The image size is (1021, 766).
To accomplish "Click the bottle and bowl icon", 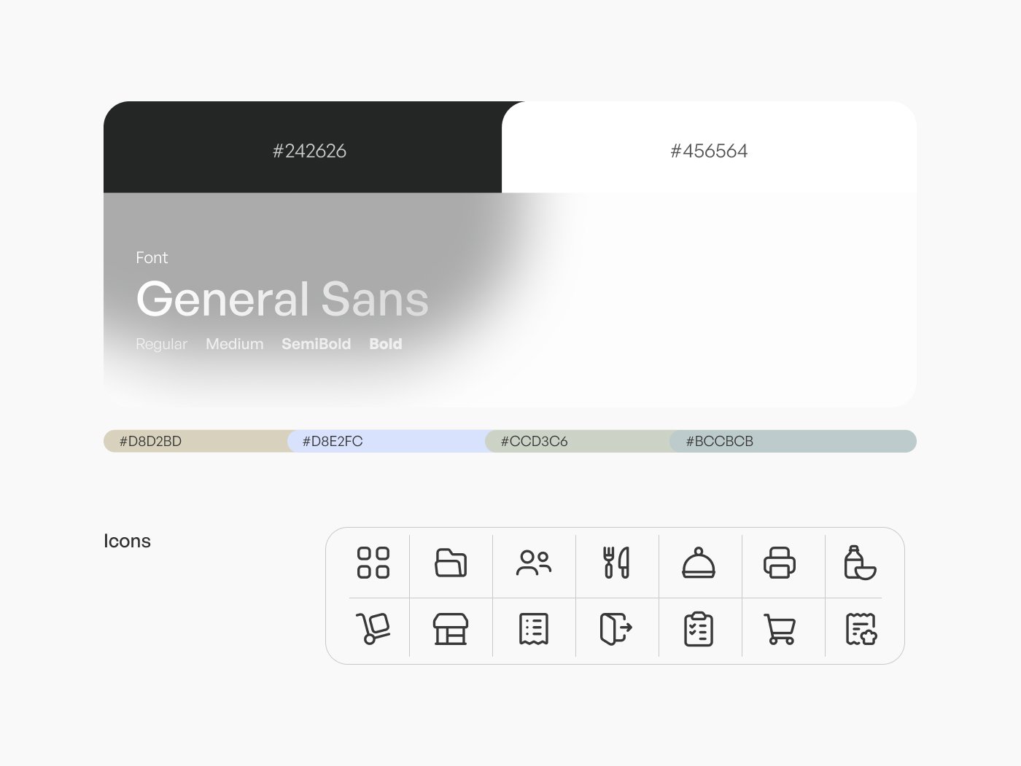I will [861, 563].
